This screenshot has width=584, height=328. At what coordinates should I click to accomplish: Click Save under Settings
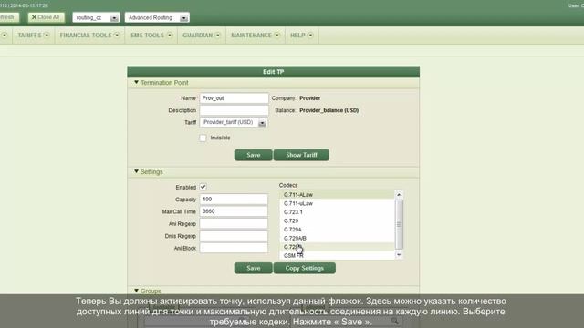tap(254, 268)
